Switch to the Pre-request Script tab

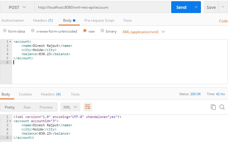click(99, 20)
